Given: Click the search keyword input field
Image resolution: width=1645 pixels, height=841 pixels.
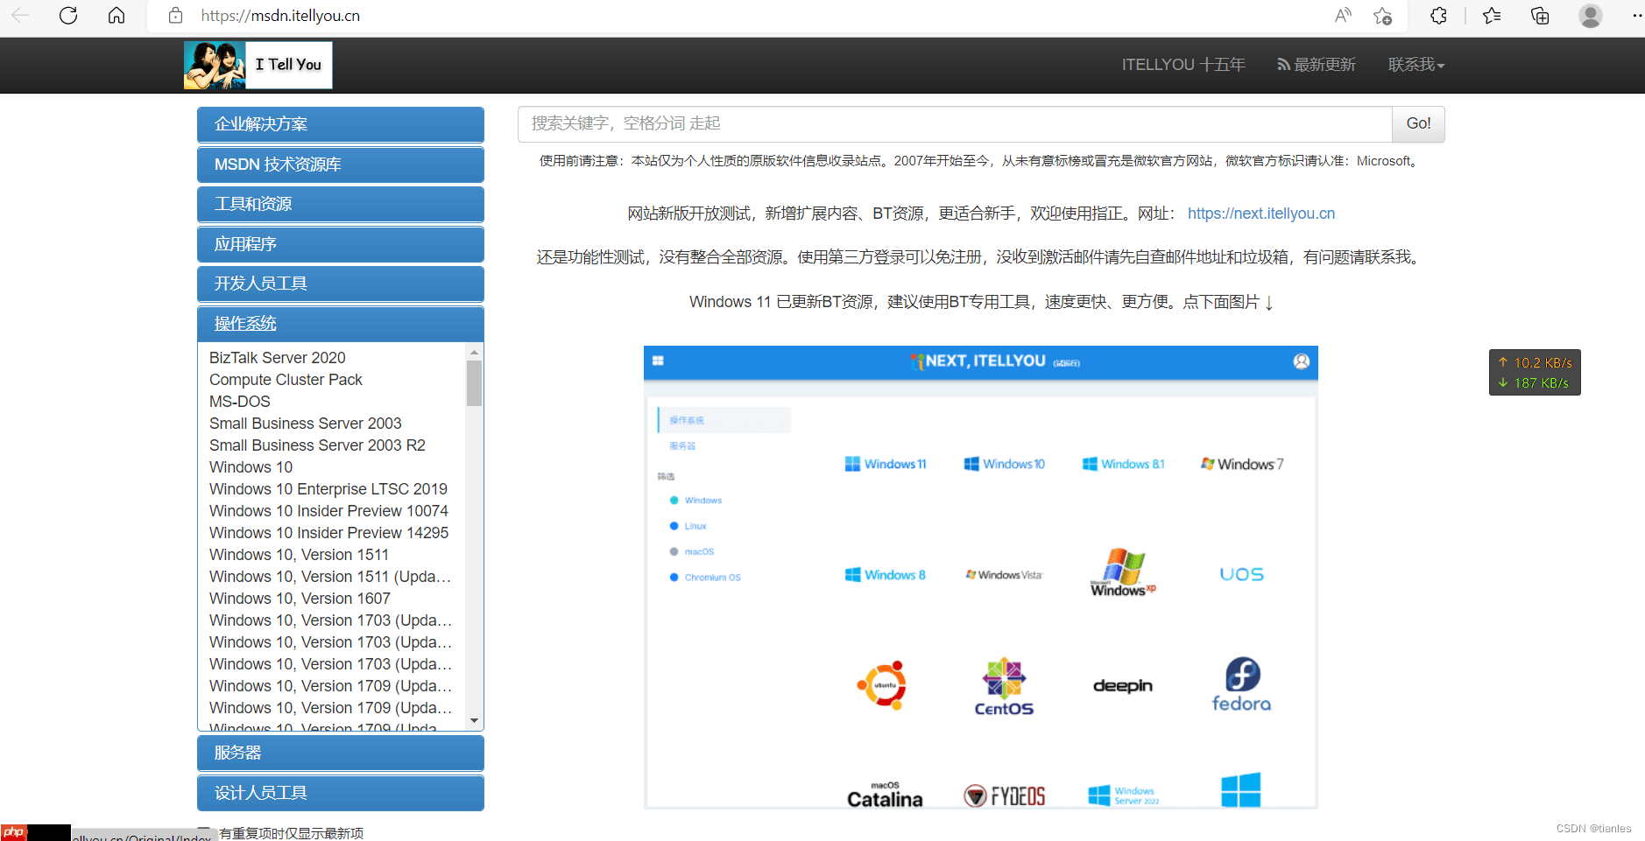Looking at the screenshot, I should click(955, 124).
